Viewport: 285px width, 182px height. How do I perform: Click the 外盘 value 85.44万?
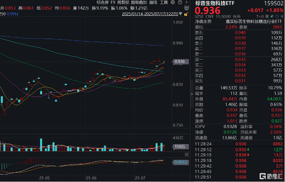click(x=230, y=99)
